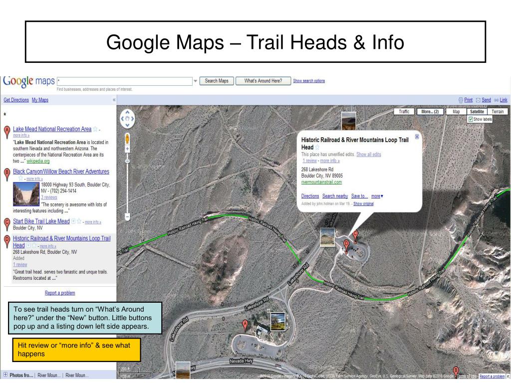The width and height of the screenshot is (511, 383).
Task: Click the envelope icon beside Send
Action: tap(478, 100)
